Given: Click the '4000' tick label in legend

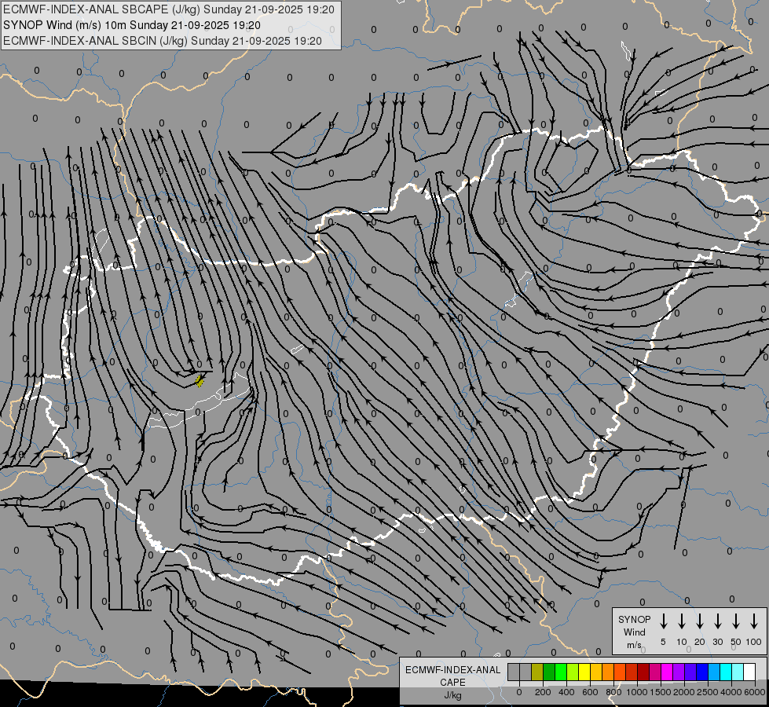Looking at the screenshot, I should click(731, 692).
